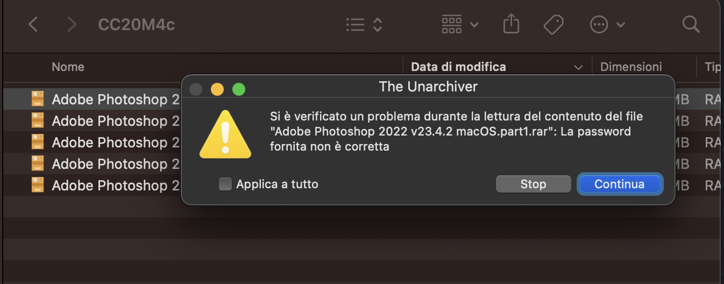
Task: Go back with the Finder back arrow
Action: 33,24
